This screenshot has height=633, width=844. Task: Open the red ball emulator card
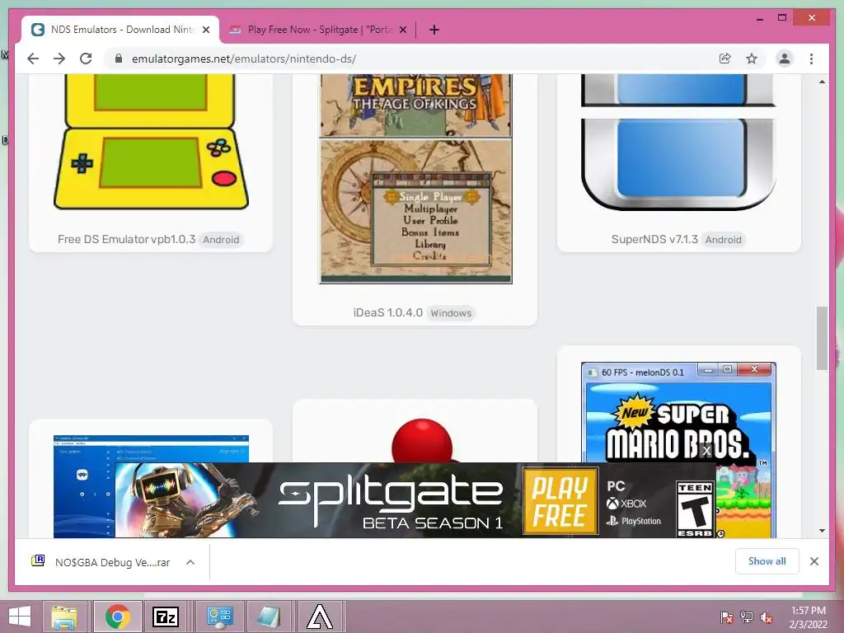(422, 438)
